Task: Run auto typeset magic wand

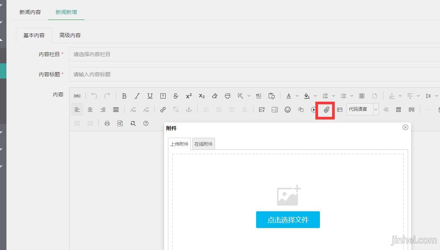Action: pyautogui.click(x=240, y=96)
